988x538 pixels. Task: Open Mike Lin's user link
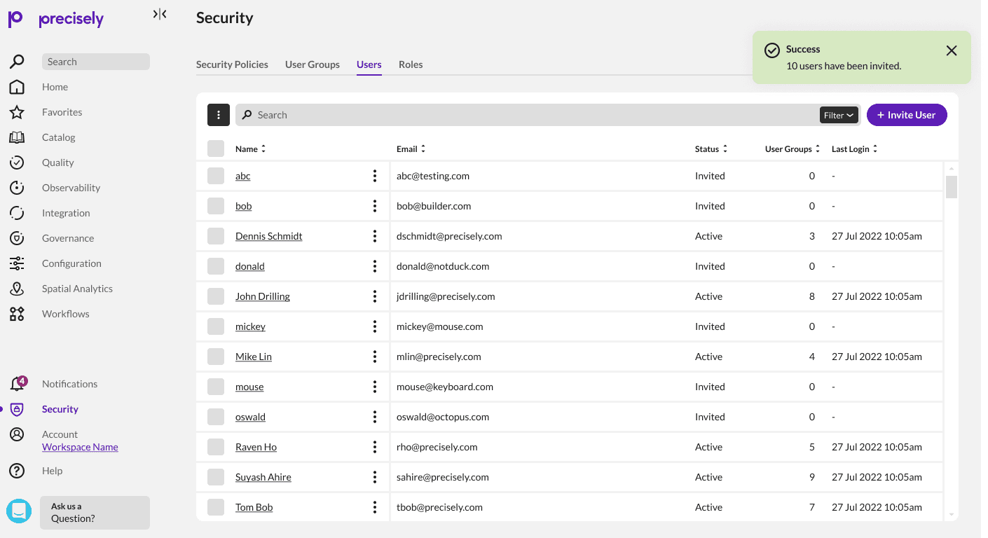point(254,357)
